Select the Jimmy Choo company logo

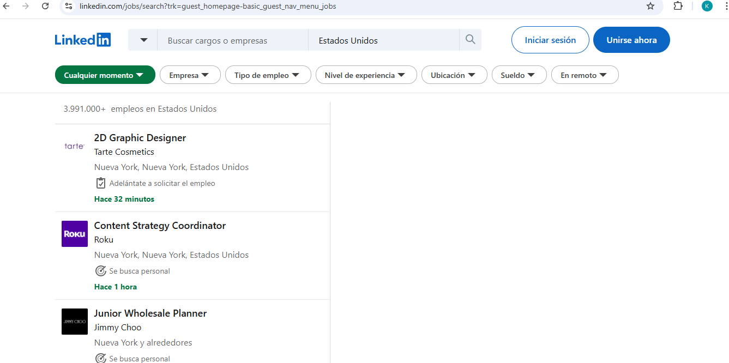tap(74, 321)
